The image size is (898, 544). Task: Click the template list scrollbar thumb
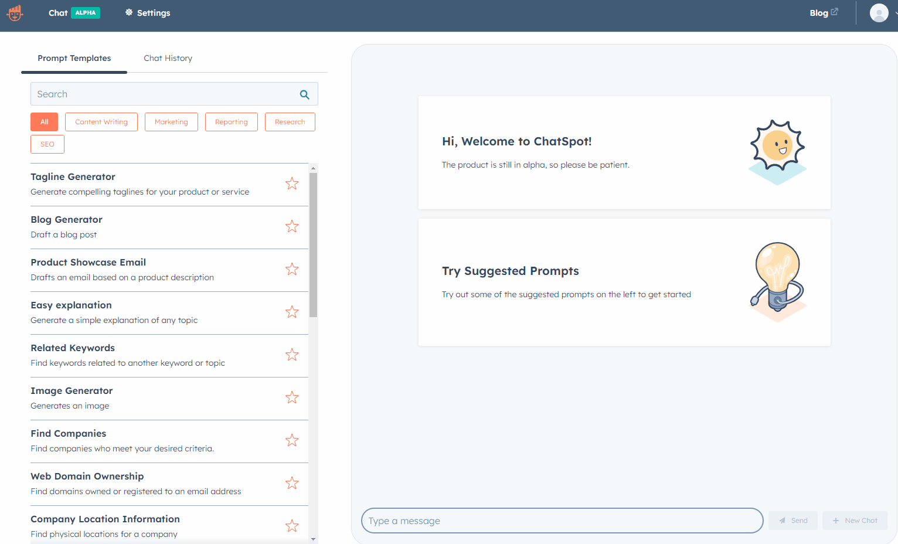(x=313, y=245)
